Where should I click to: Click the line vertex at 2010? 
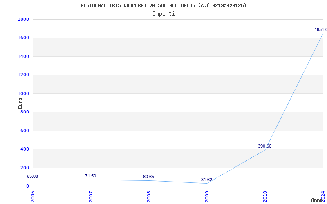click(x=265, y=150)
